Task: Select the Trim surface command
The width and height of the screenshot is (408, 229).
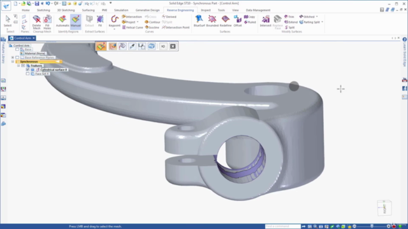Action: click(x=289, y=17)
